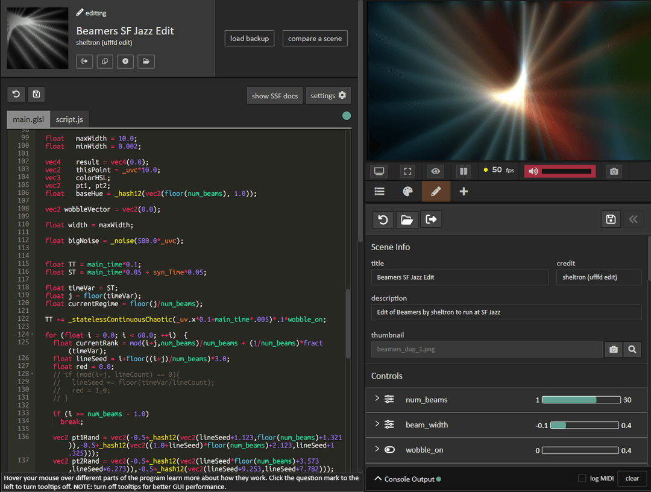Mute the audio speaker icon
The image size is (651, 492).
pos(533,171)
